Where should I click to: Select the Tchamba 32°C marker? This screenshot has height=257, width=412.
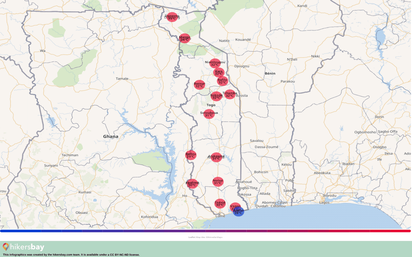click(x=230, y=94)
